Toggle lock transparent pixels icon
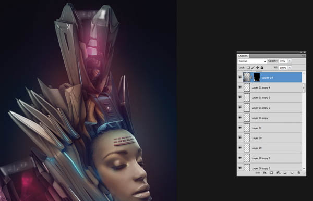Screen dimensions: 313x201 [248, 68]
